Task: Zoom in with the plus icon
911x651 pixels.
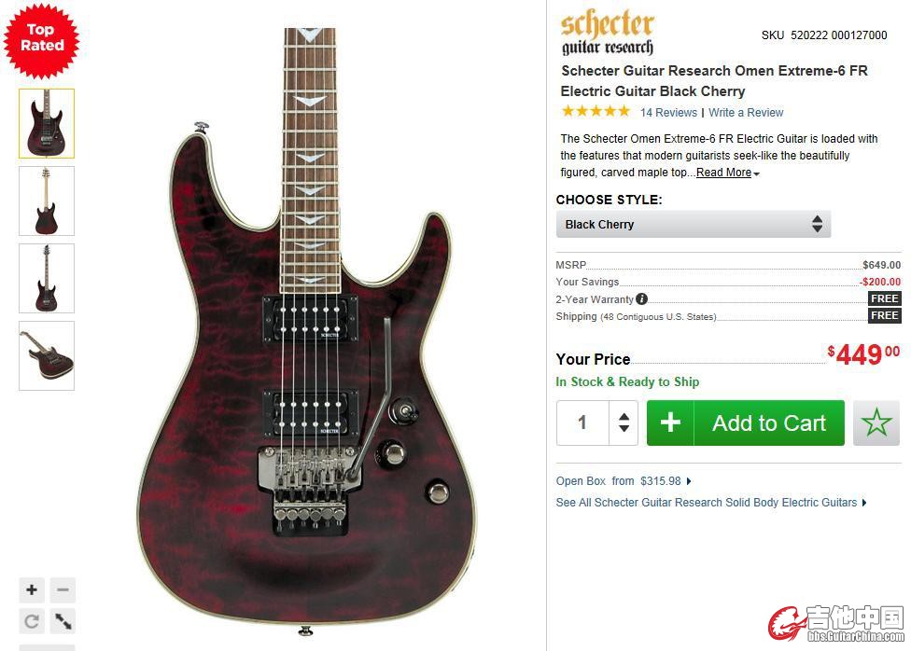Action: point(32,590)
